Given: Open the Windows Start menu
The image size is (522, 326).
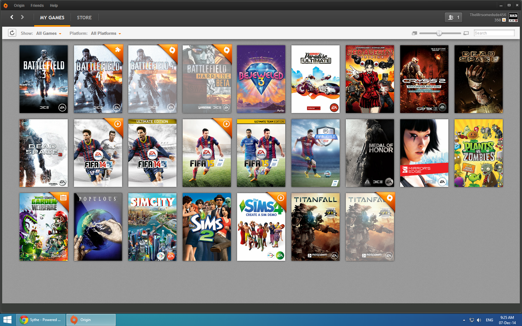Looking at the screenshot, I should (7, 320).
